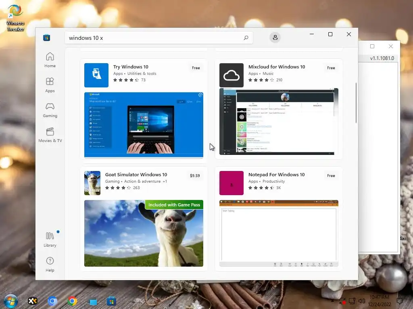
Task: Click the 'Productivity' category text
Action: [x=274, y=181]
